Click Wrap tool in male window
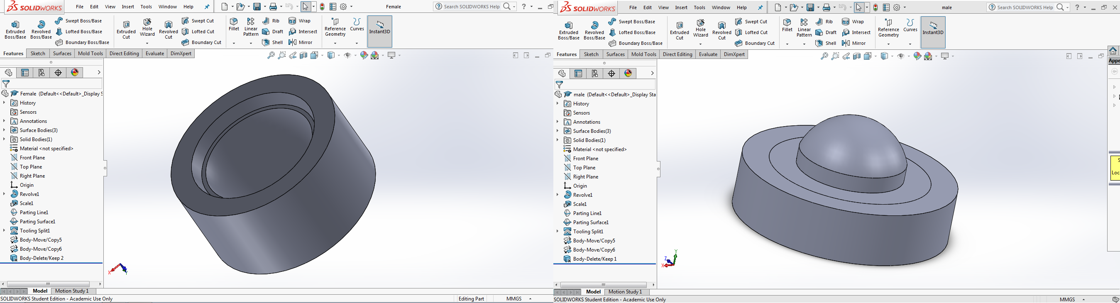The height and width of the screenshot is (303, 1120). pyautogui.click(x=853, y=22)
